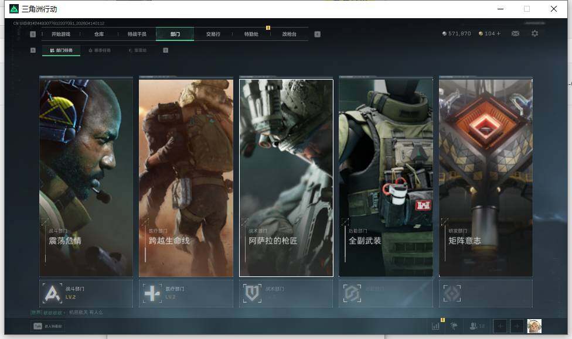
Task: Open the mail envelope icon
Action: pos(515,34)
